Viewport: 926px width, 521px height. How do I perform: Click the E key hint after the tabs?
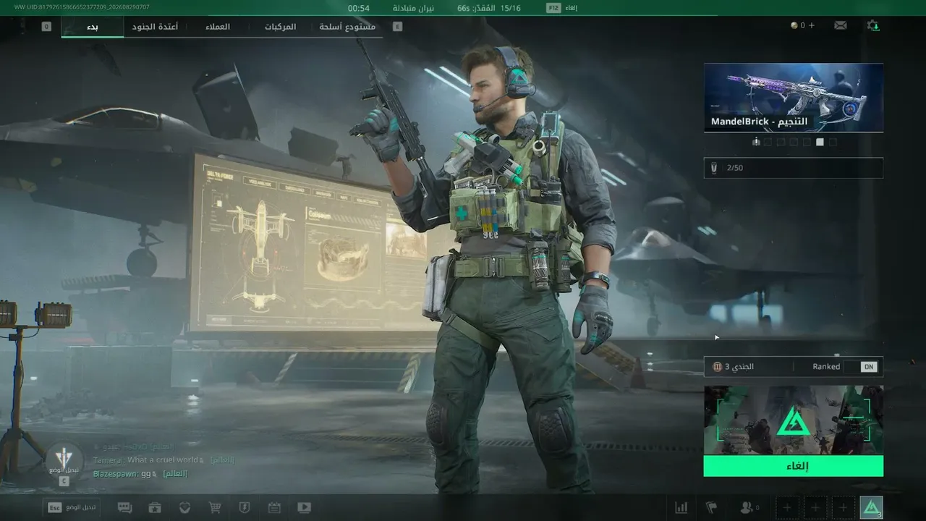point(397,27)
